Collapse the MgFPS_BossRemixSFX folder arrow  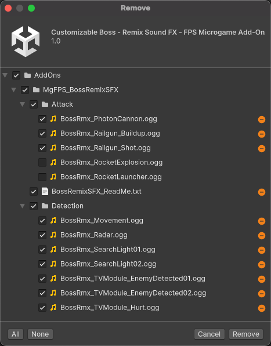click(14, 90)
